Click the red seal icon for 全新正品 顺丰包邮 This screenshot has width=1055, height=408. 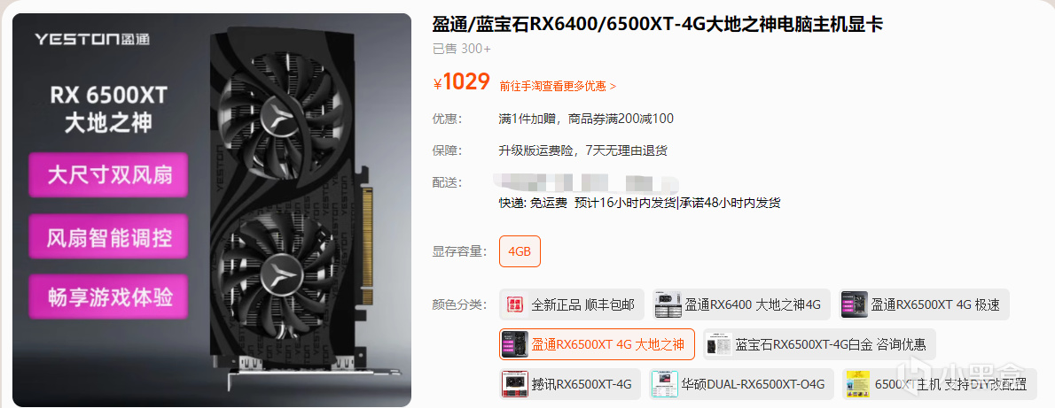tap(515, 305)
